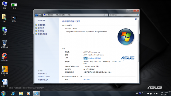
Task: Click the Windows logo orb in the window
Action: [126, 37]
